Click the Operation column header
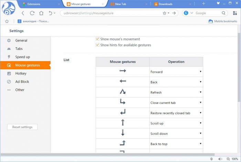This screenshot has width=241, height=162. 176,62
